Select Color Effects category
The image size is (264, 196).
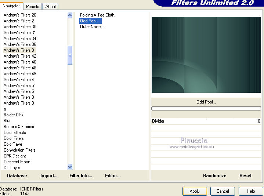tap(15, 133)
